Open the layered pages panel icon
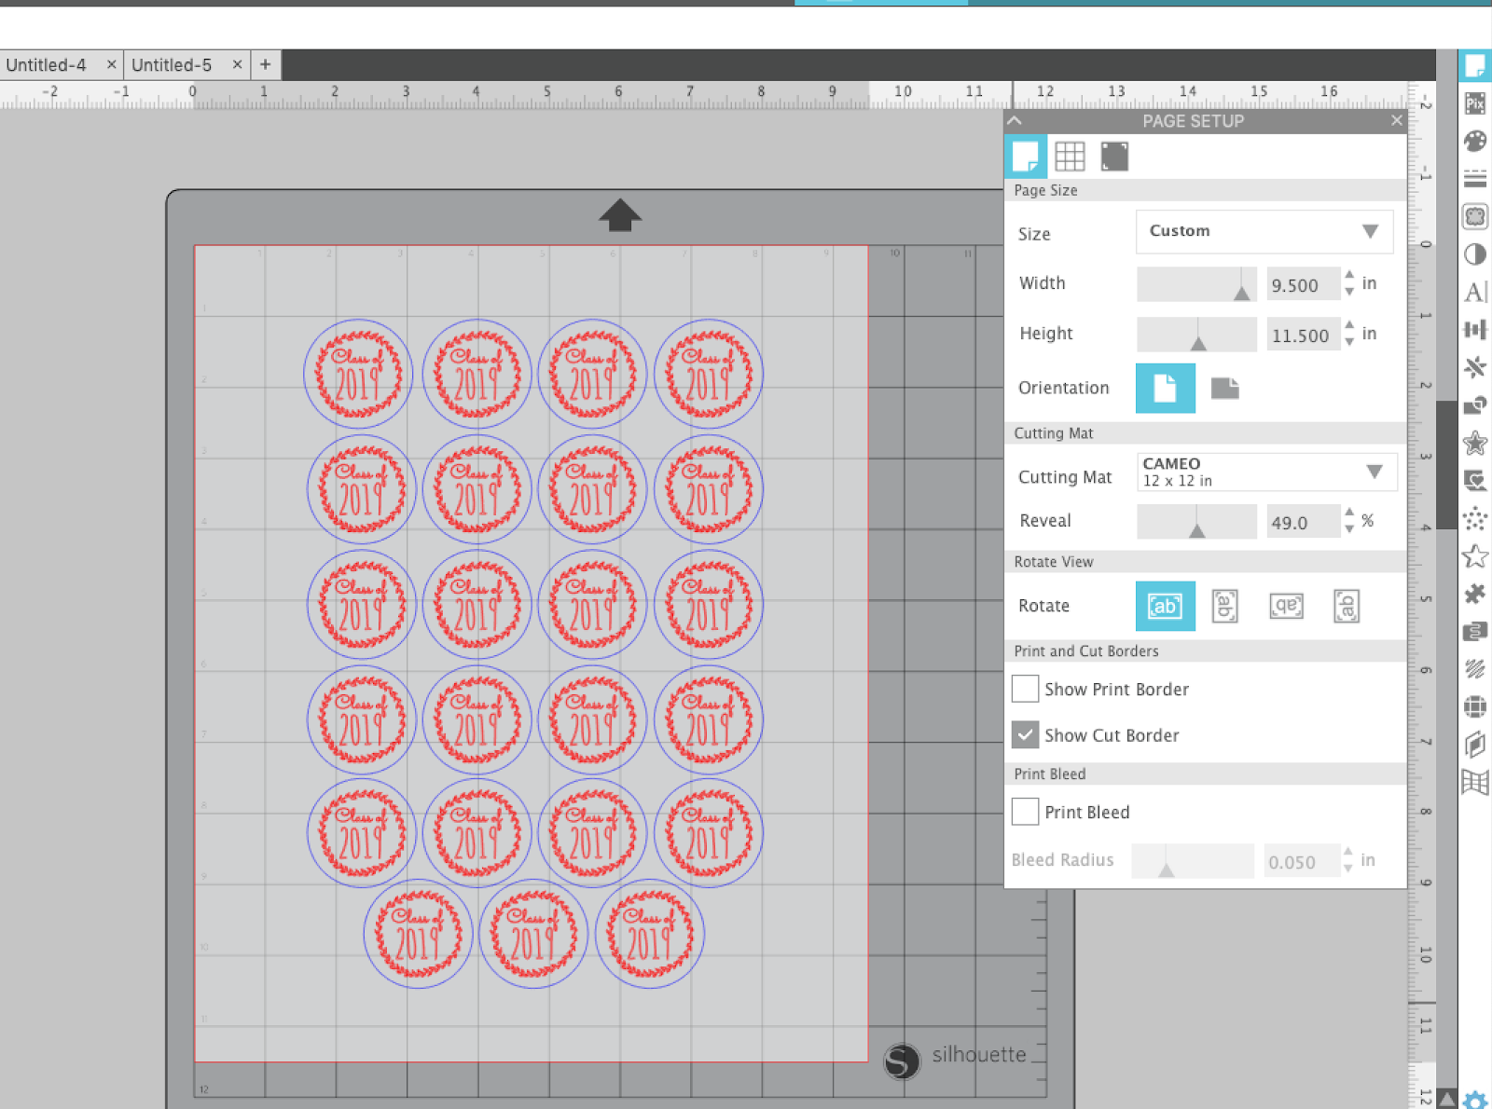 coord(1475,745)
